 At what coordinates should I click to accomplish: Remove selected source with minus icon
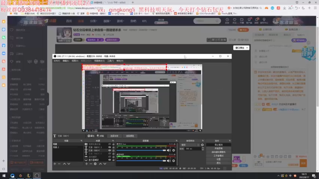click(91, 164)
